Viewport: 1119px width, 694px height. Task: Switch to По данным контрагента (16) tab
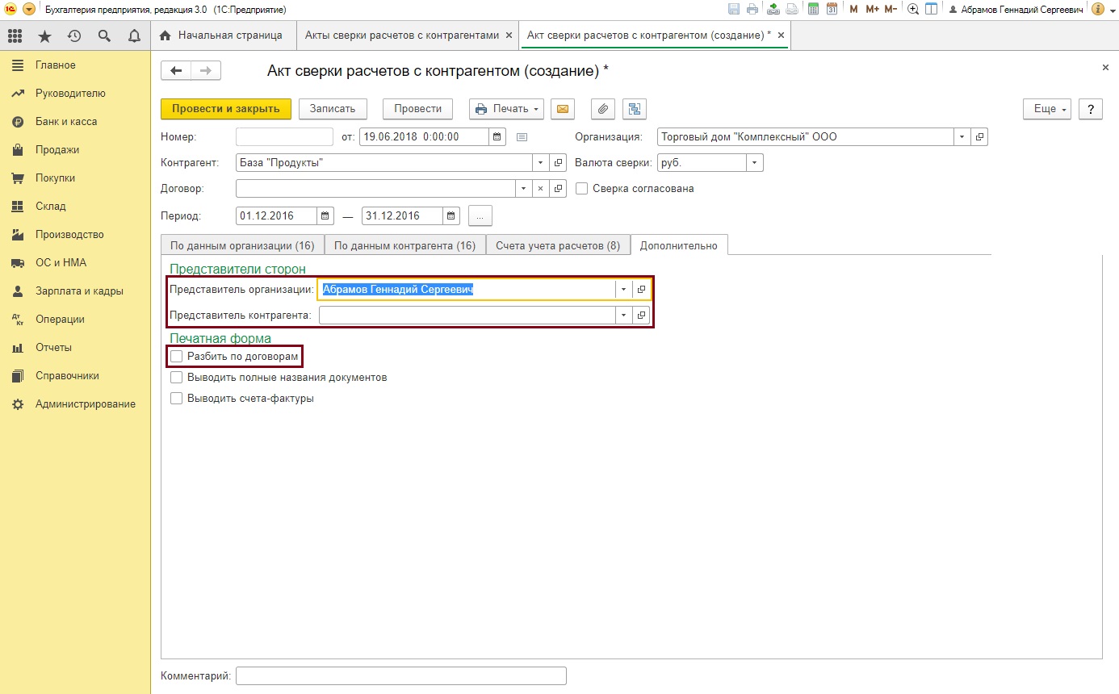click(x=404, y=245)
